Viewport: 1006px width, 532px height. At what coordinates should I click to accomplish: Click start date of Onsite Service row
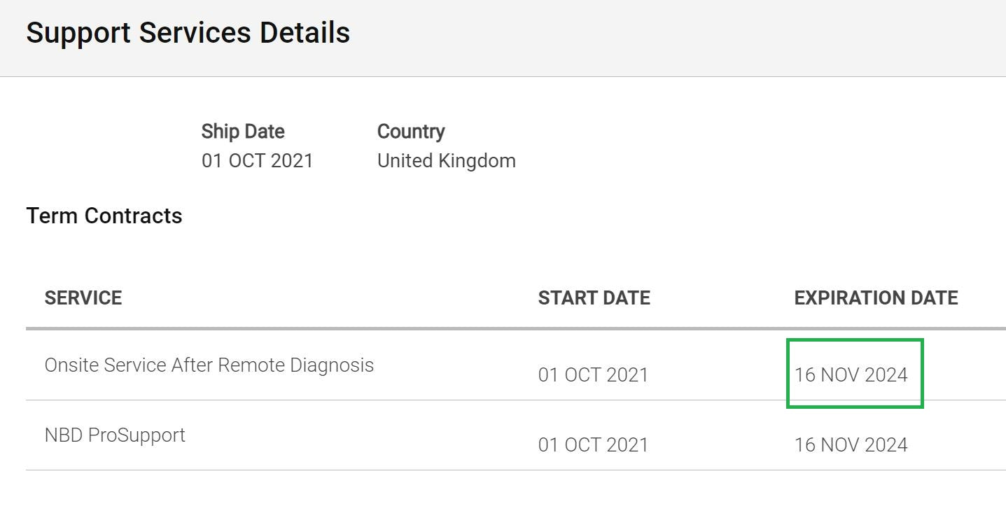click(x=594, y=374)
